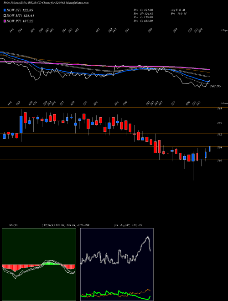Click the tall blue candlestick rising to 142
The height and width of the screenshot is (301, 228).
[21, 125]
